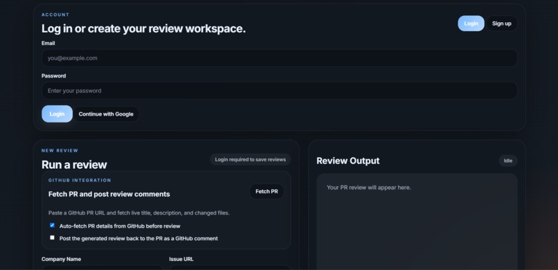Submit the blue Login button below Password
This screenshot has height=270, width=558.
point(57,114)
